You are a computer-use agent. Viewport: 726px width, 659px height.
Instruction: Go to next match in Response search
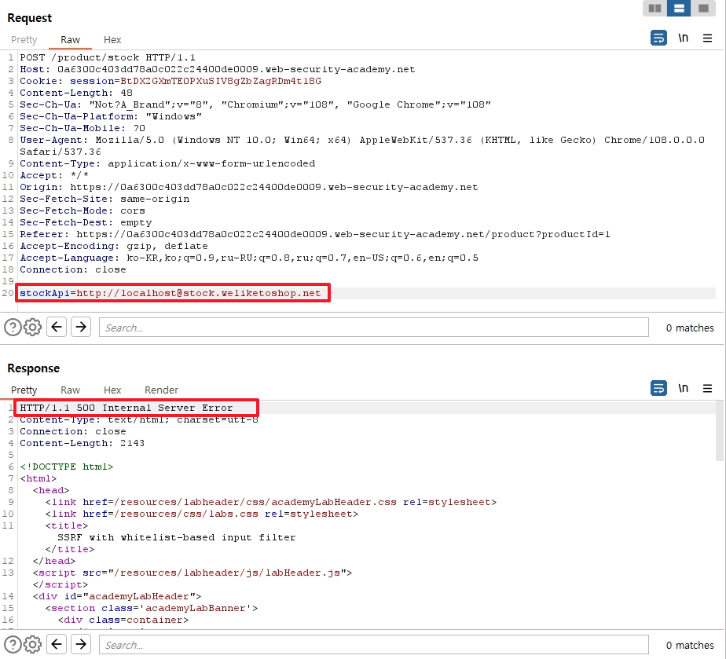click(81, 644)
